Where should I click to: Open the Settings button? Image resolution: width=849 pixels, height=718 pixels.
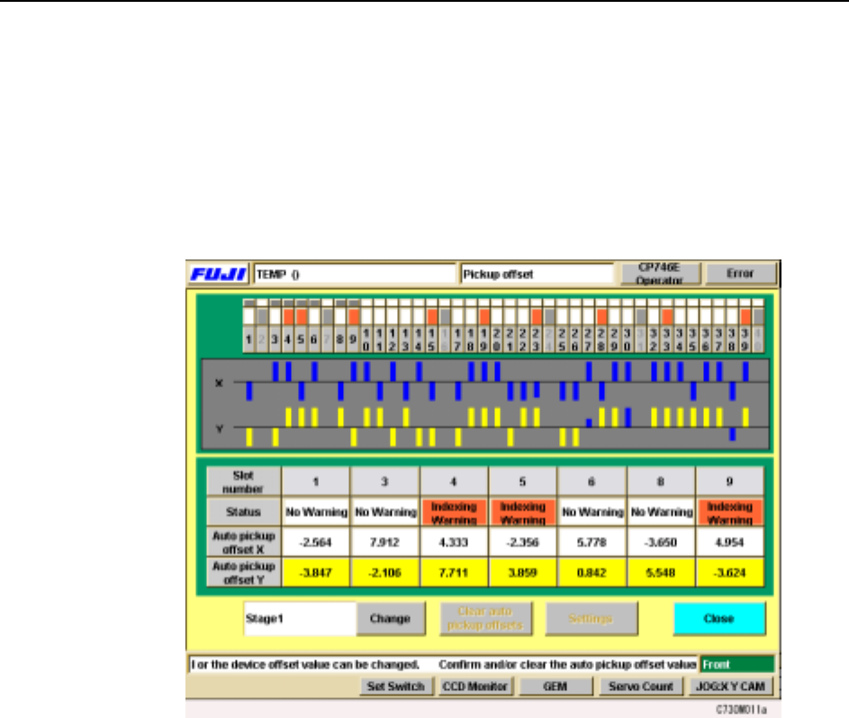[x=591, y=618]
